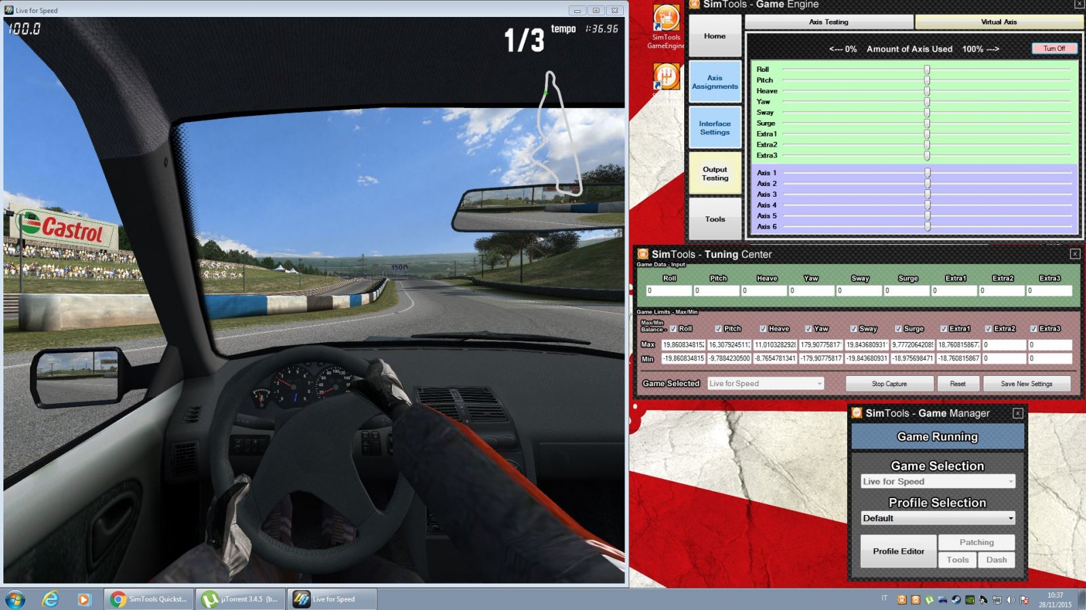Toggle the Sway Max/Min balance checkbox
This screenshot has width=1086, height=610.
(853, 328)
